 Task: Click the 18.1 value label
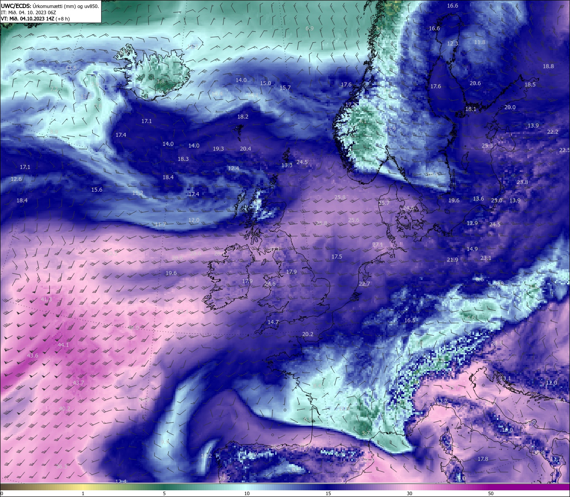click(471, 109)
